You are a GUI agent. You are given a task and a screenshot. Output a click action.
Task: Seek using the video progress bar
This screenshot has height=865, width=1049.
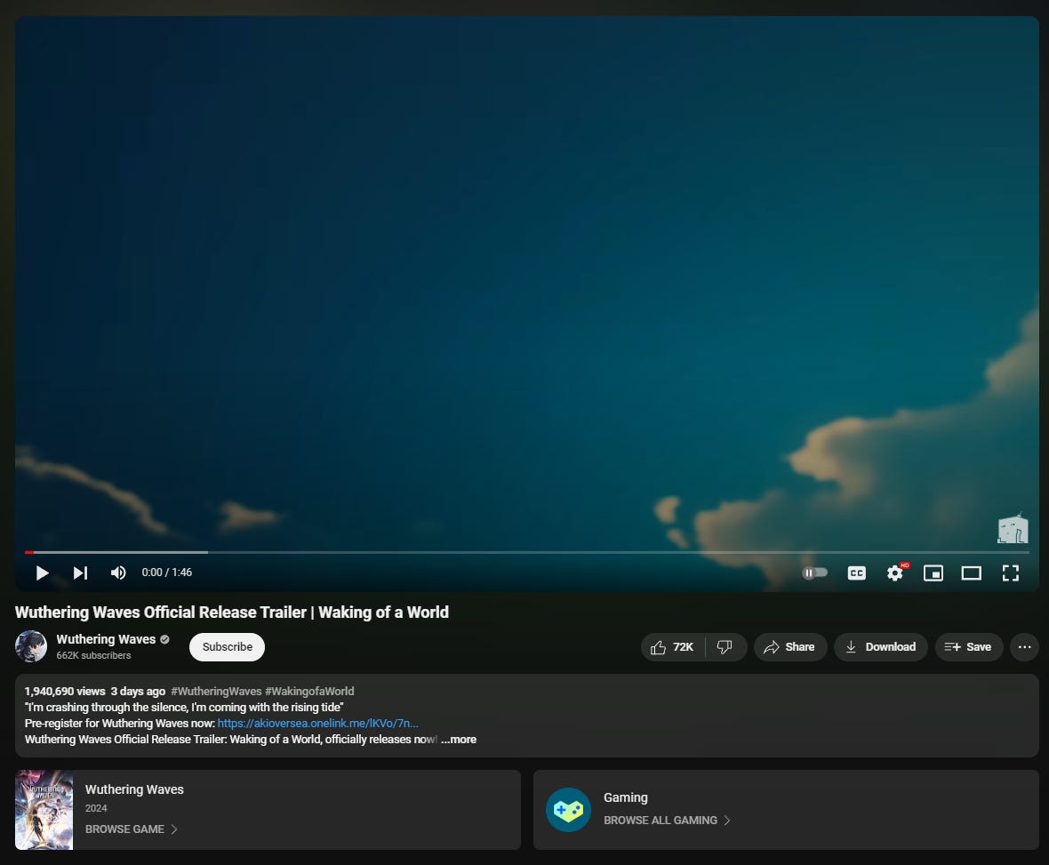526,552
